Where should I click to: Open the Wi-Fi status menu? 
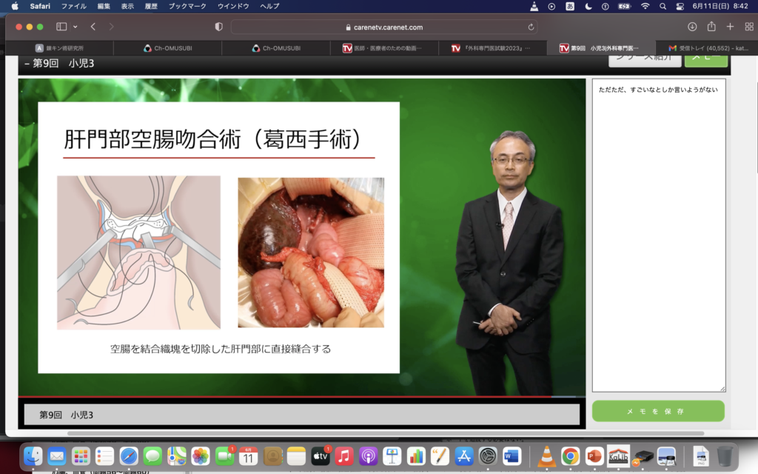(645, 6)
